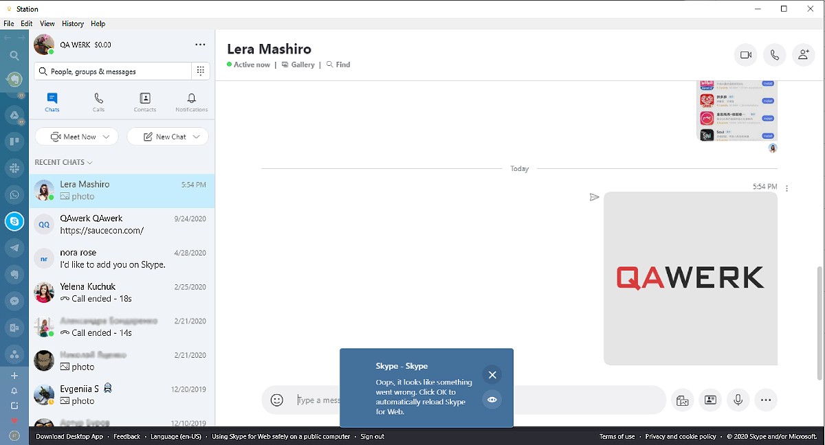Add people to the conversation
Screen dimensions: 825x445
click(804, 55)
